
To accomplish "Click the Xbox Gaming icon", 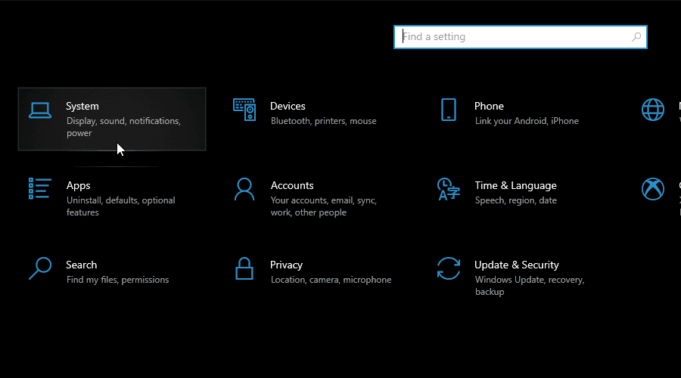I will [x=653, y=189].
